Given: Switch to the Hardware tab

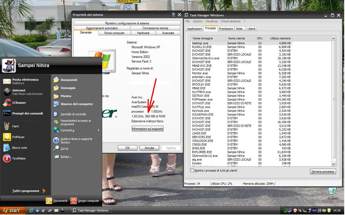Looking at the screenshot, I should tap(143, 33).
